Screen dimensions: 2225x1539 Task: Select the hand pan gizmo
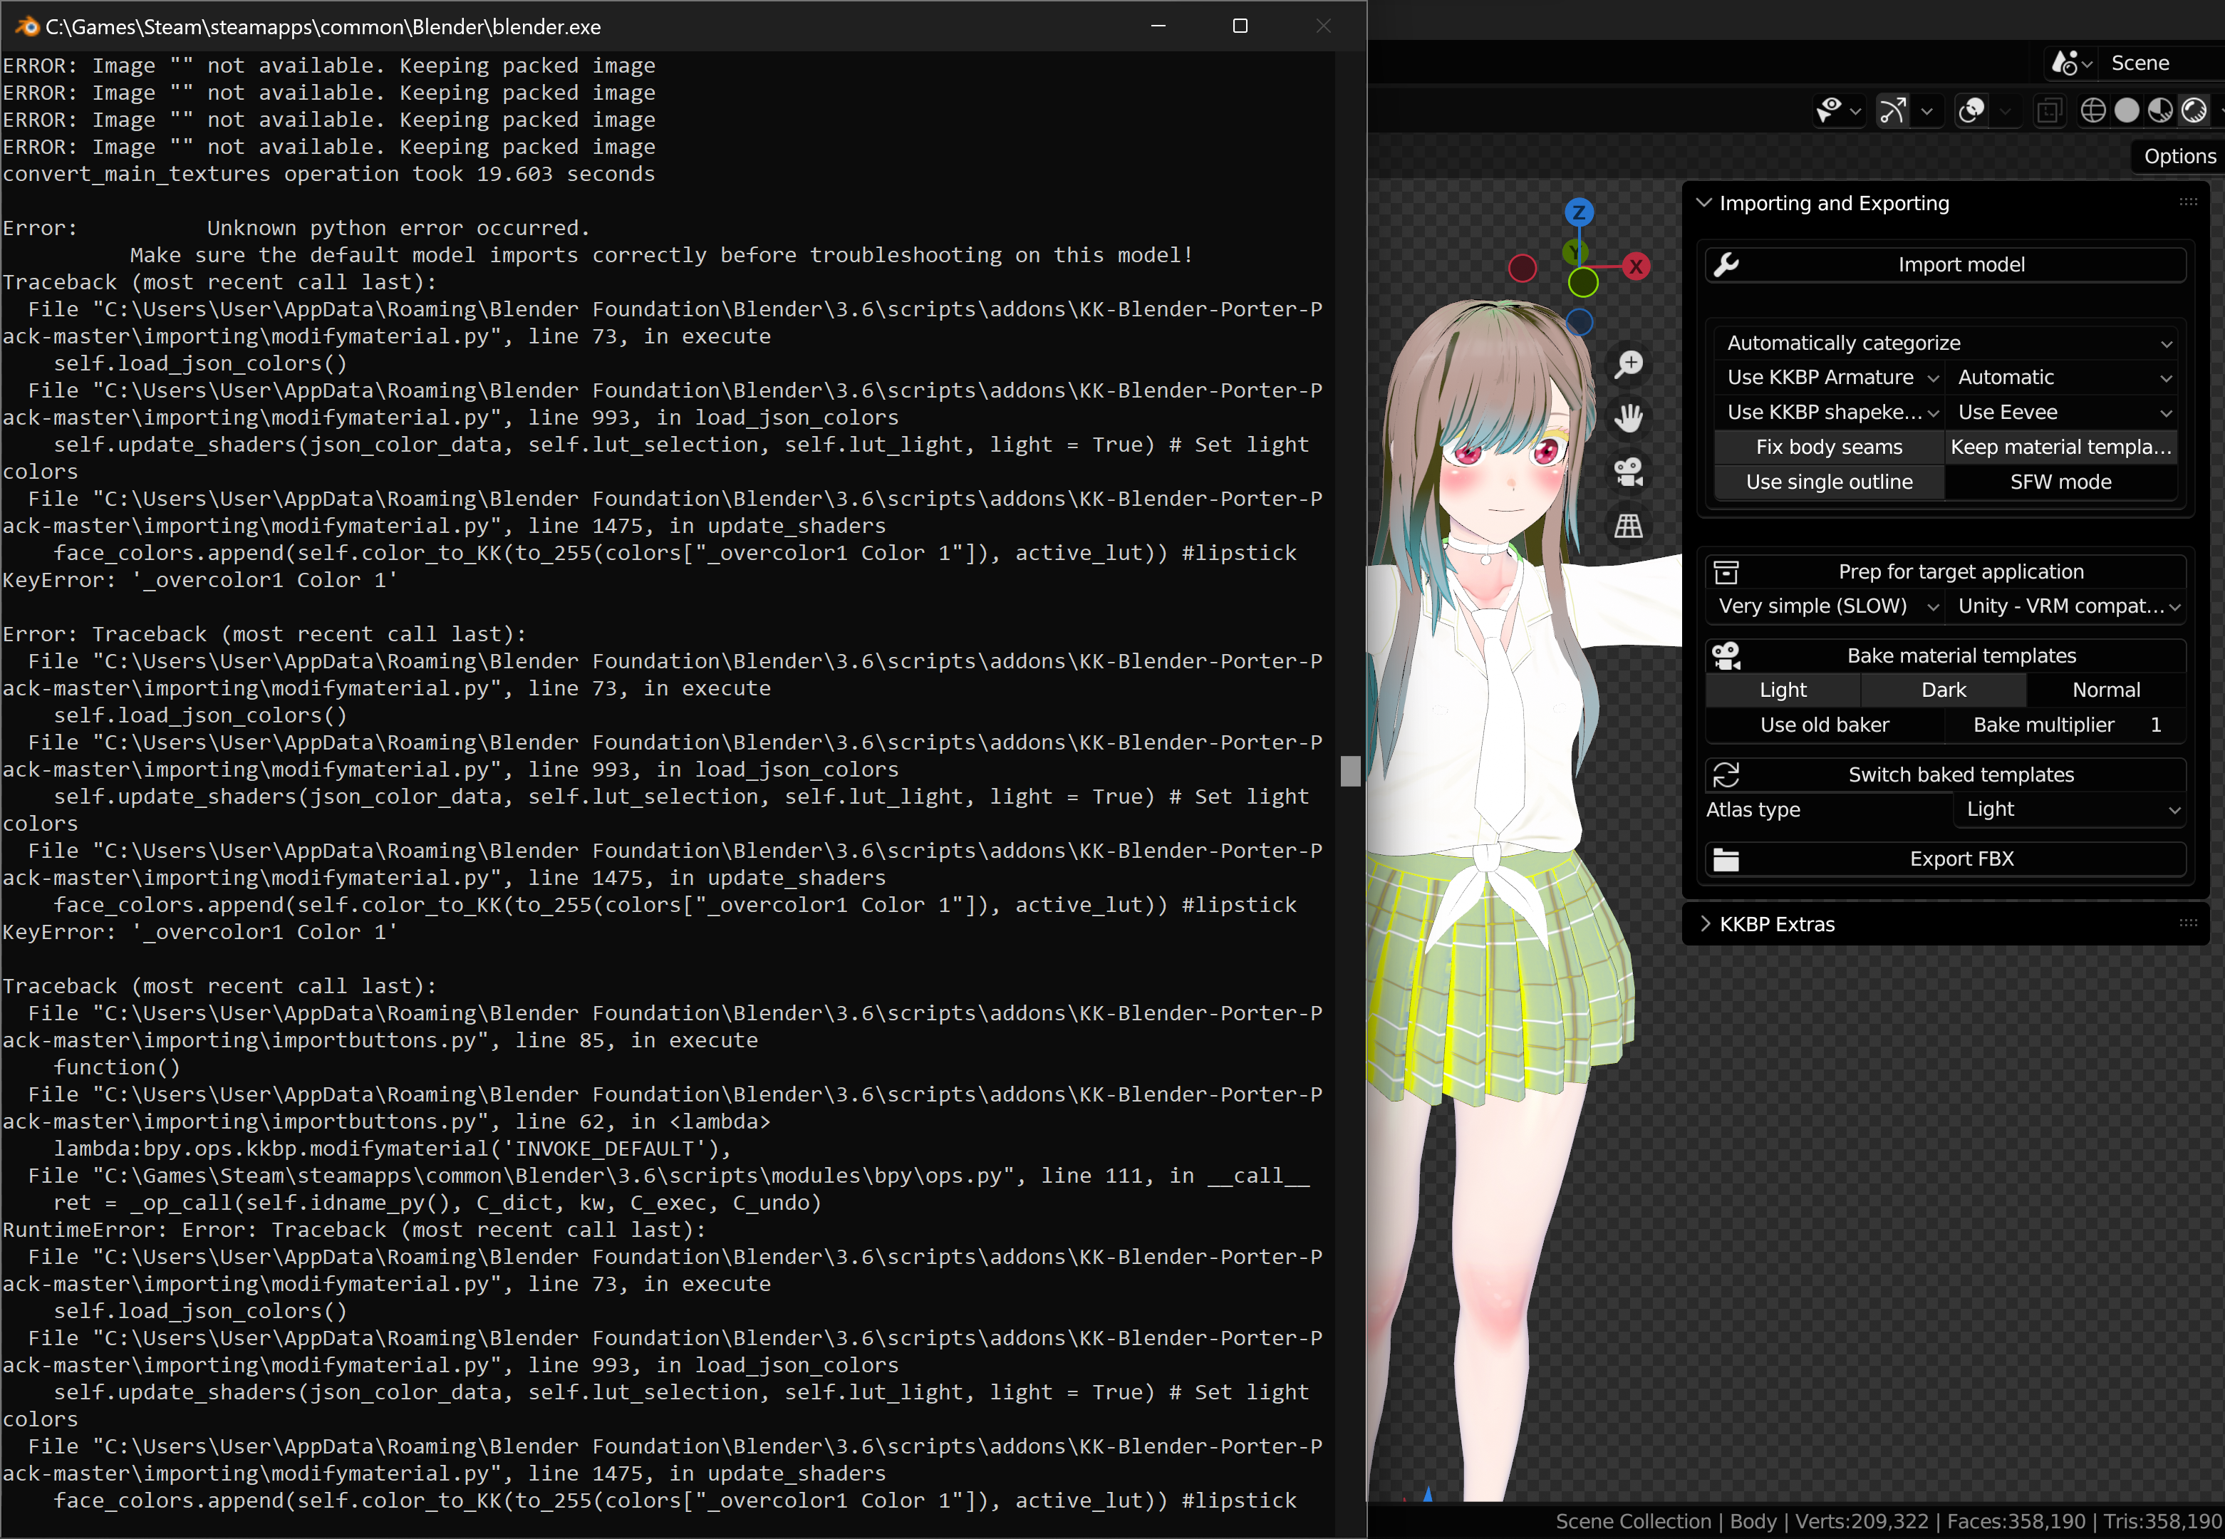pos(1628,417)
